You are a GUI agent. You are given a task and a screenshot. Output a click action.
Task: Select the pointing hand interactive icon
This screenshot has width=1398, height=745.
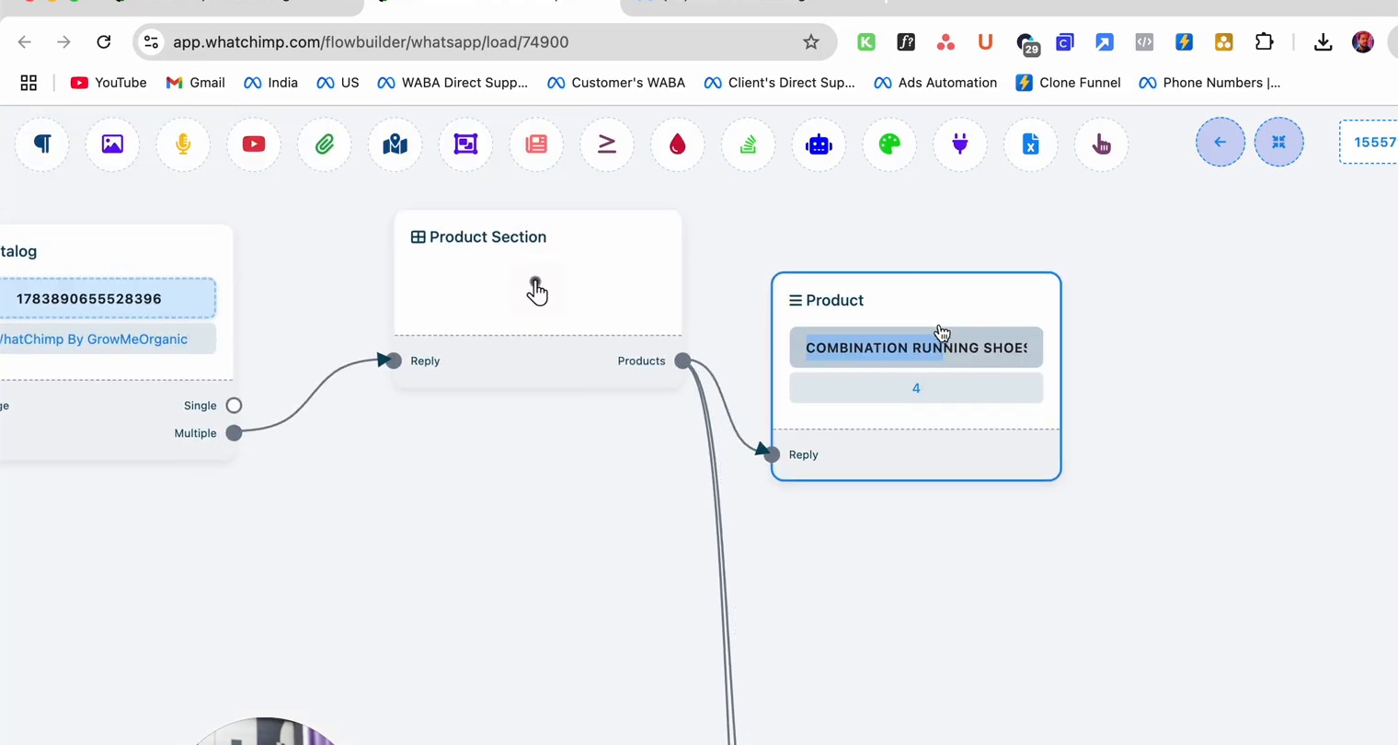[x=1101, y=144]
